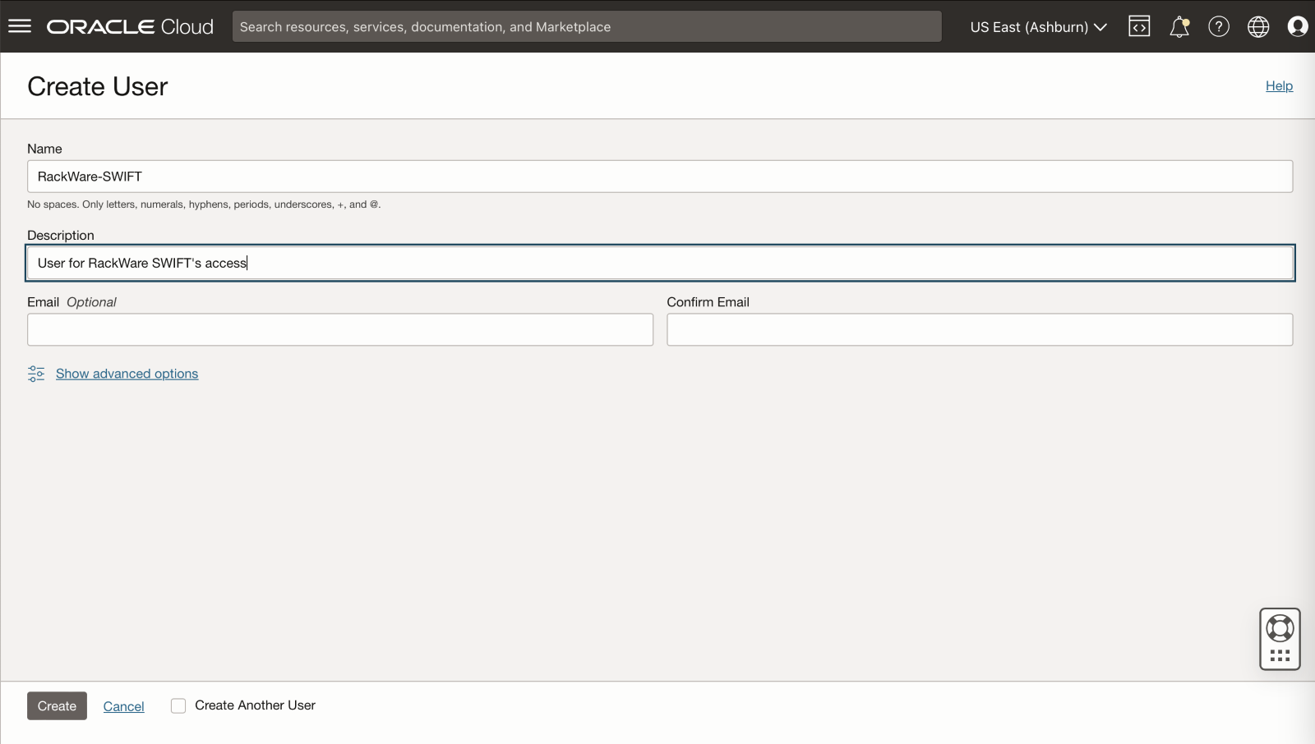Open the hamburger navigation menu
1315x744 pixels.
pyautogui.click(x=20, y=26)
